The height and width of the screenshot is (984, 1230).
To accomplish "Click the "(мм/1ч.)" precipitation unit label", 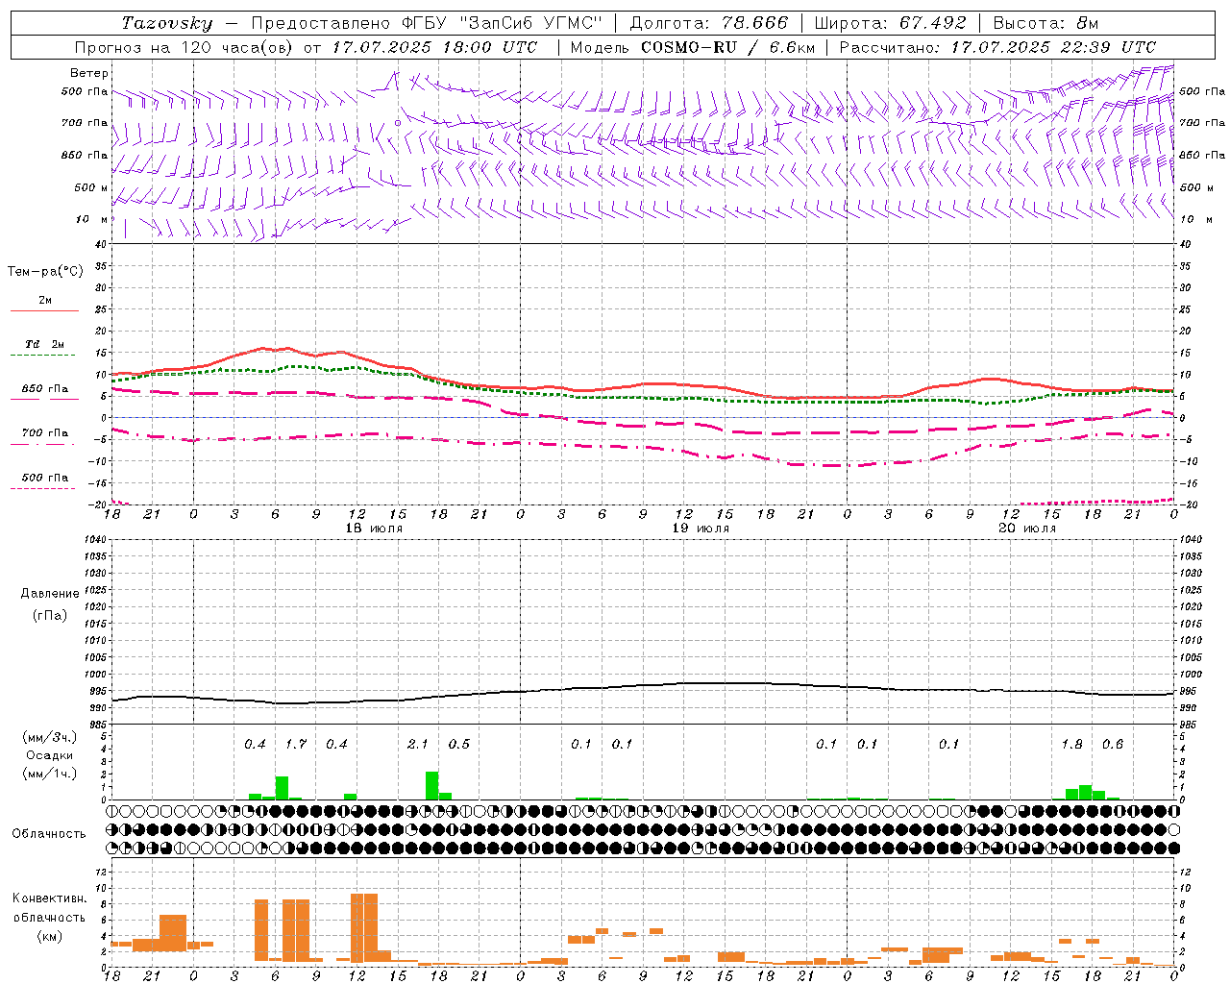I will point(50,774).
